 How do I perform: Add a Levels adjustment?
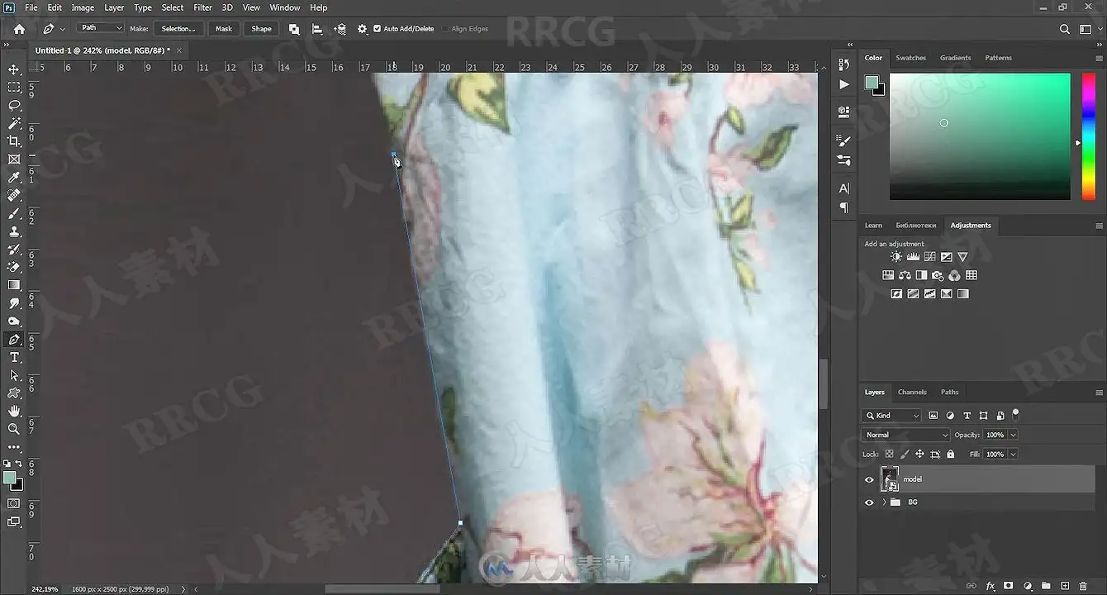(x=913, y=257)
